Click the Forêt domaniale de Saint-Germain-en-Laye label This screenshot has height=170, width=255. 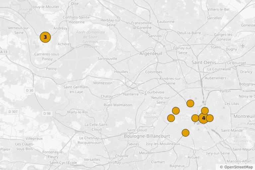91,39
